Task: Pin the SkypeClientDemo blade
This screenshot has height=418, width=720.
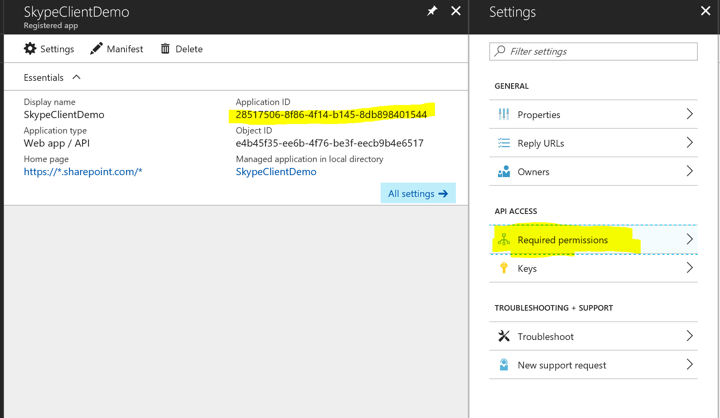Action: click(x=432, y=11)
